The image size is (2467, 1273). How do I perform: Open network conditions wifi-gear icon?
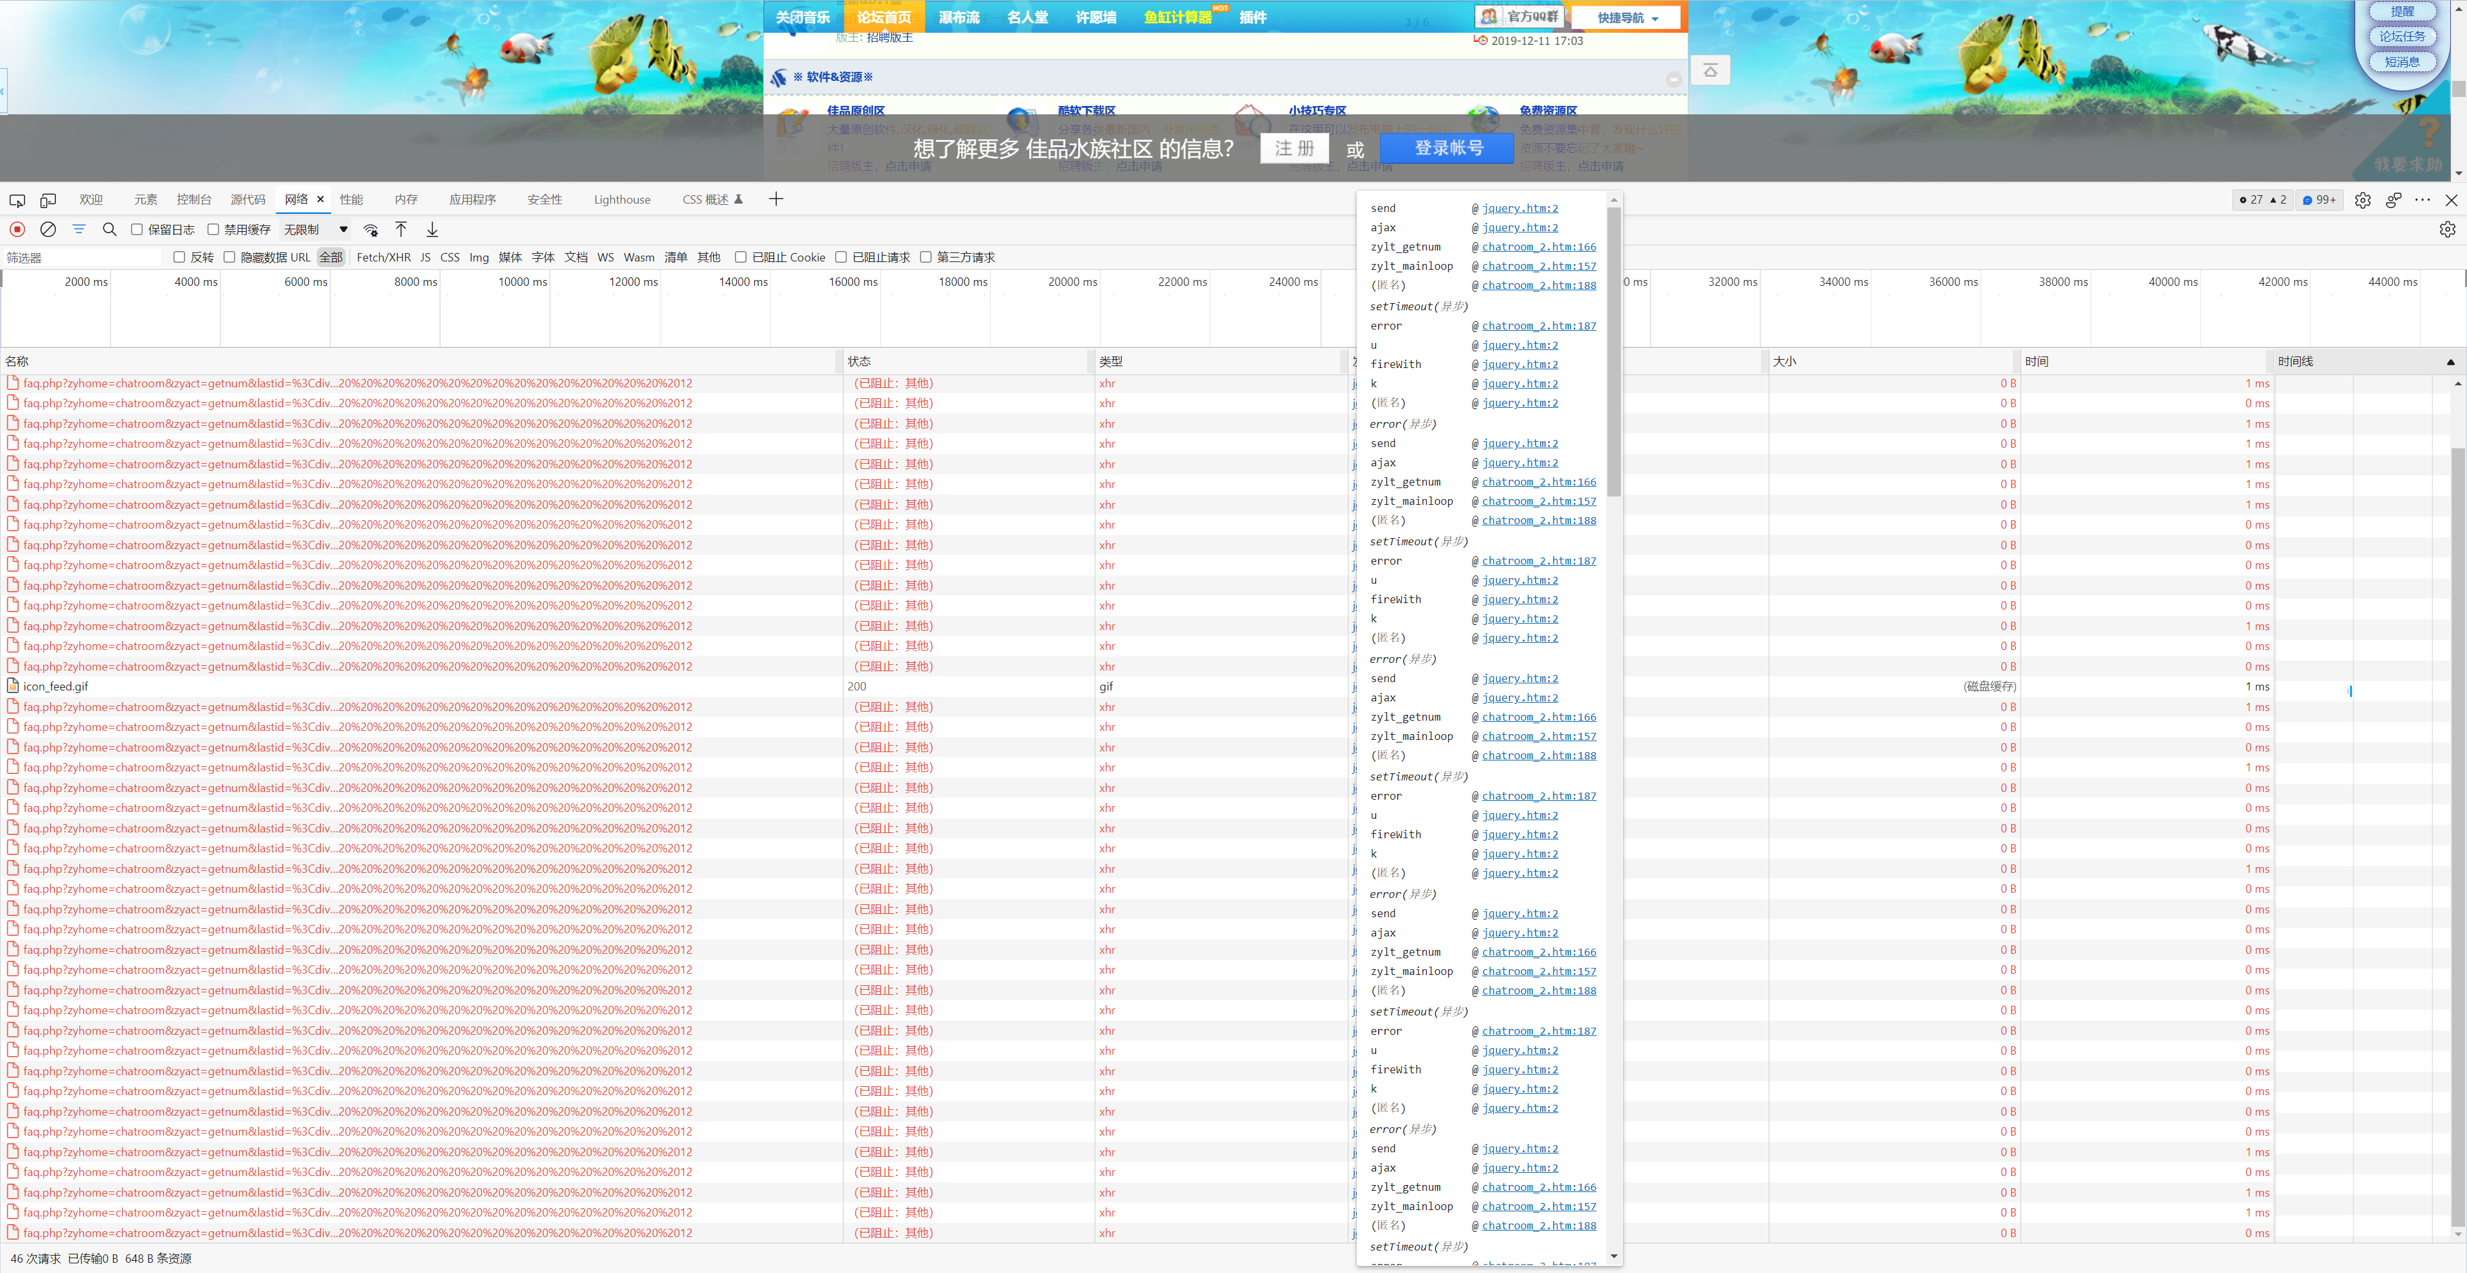(371, 230)
